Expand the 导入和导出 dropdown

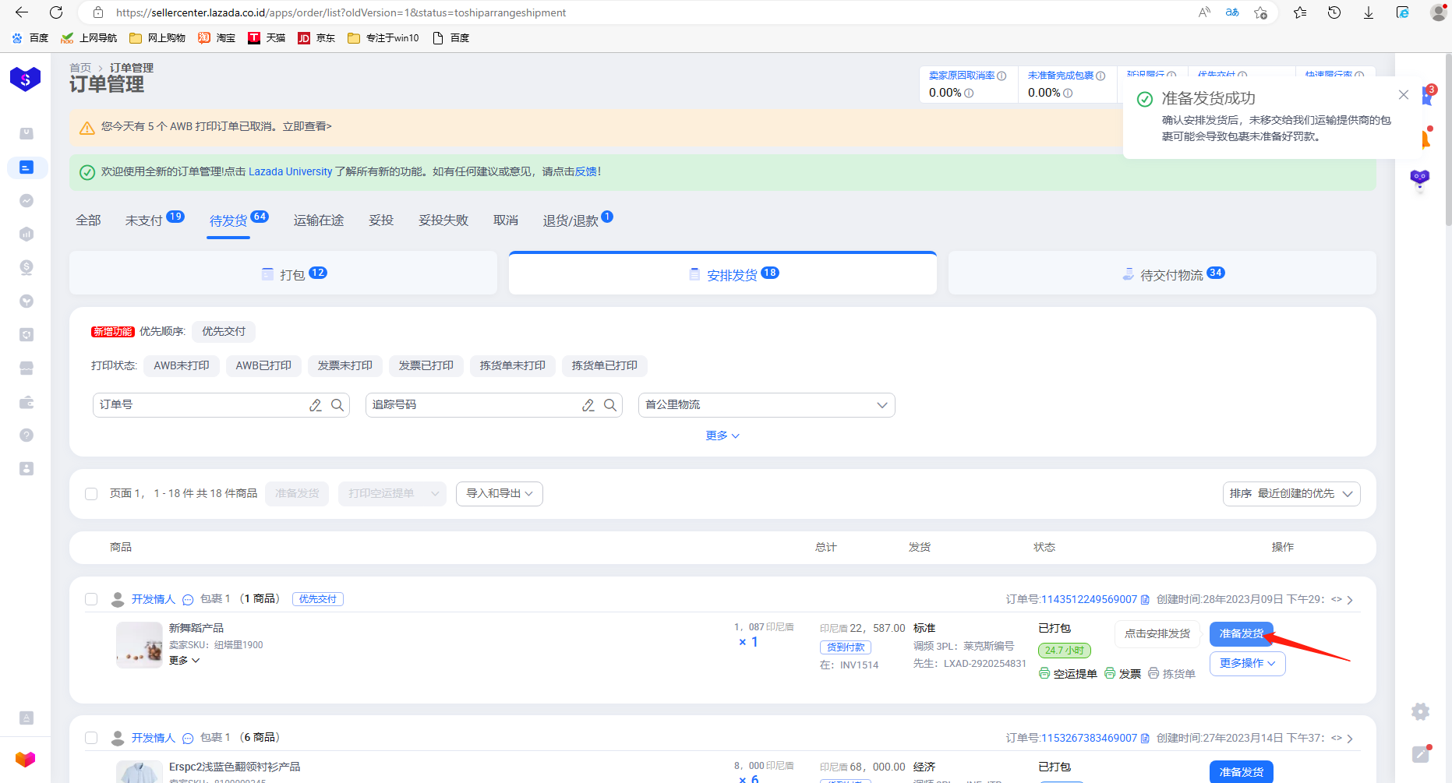[x=499, y=494]
